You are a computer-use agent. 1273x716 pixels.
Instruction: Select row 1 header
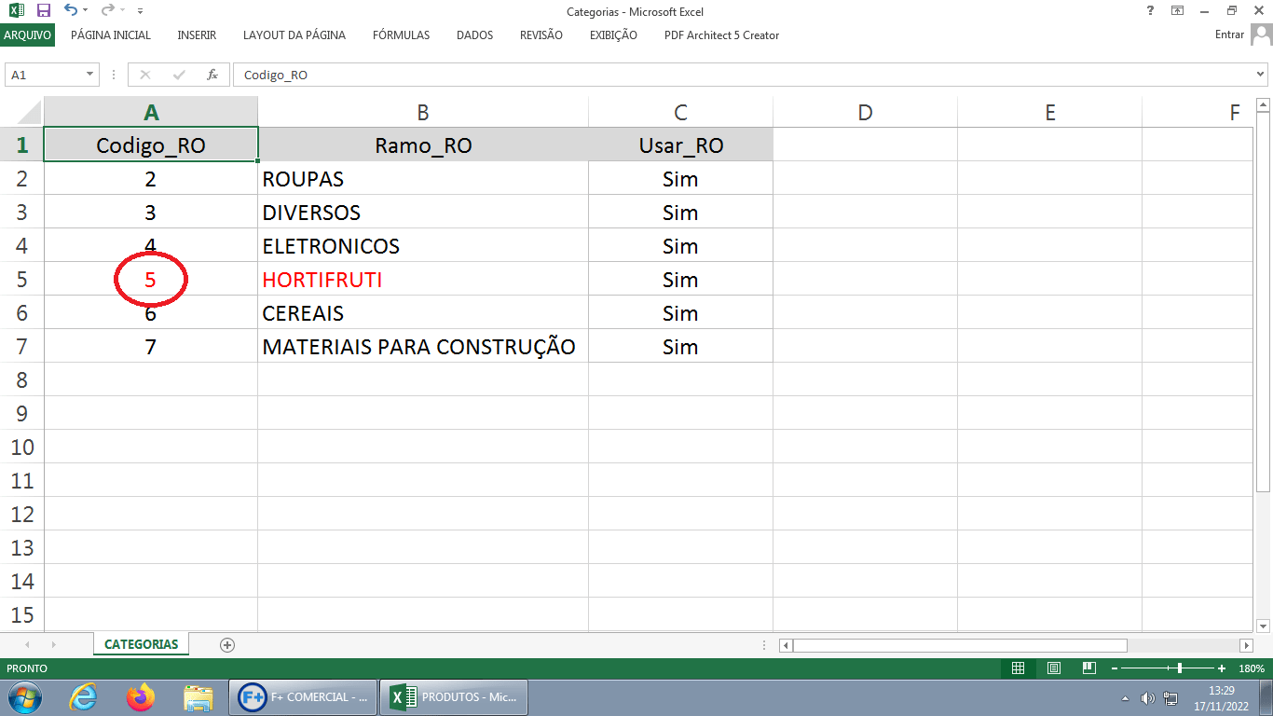(x=22, y=145)
